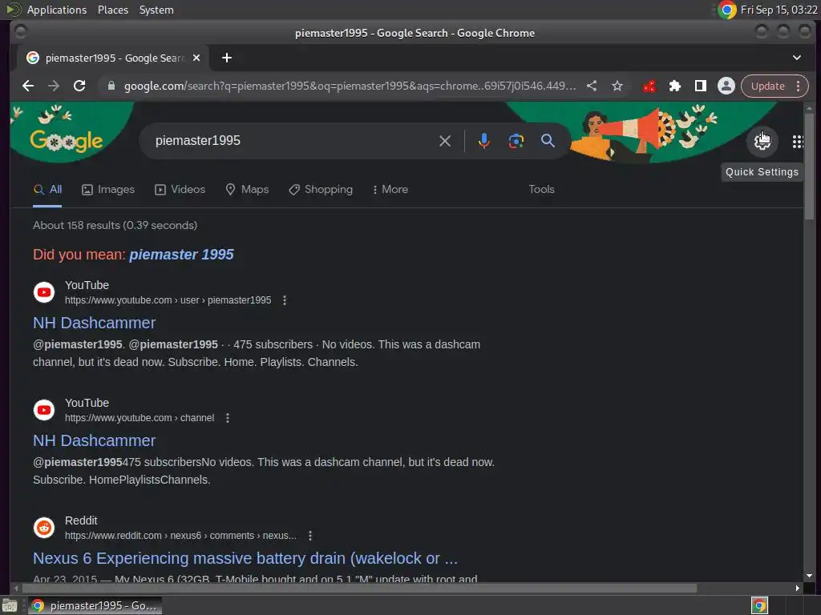
Task: Clear the search box with the X
Action: click(444, 141)
